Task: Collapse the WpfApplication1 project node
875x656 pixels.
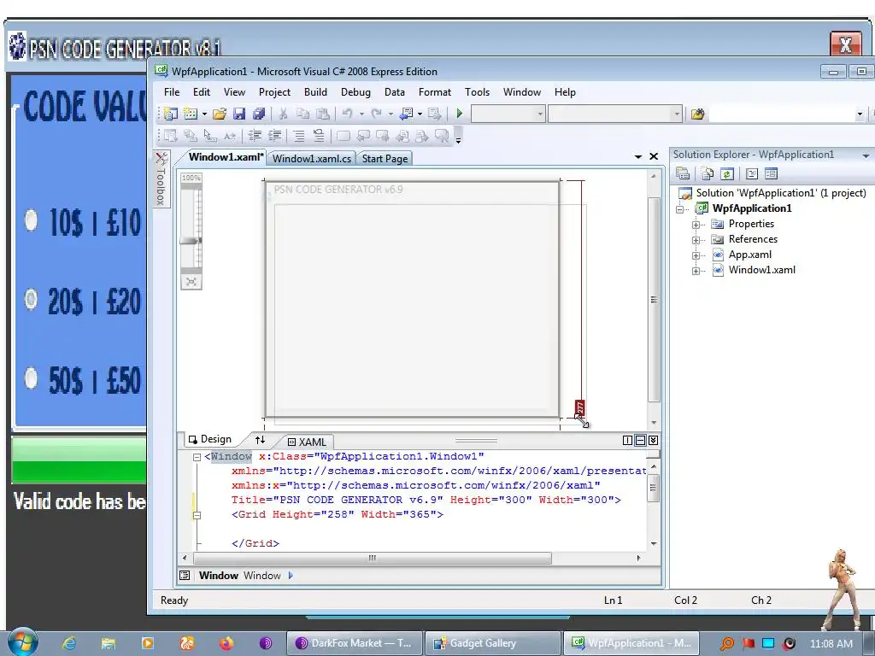Action: (680, 209)
